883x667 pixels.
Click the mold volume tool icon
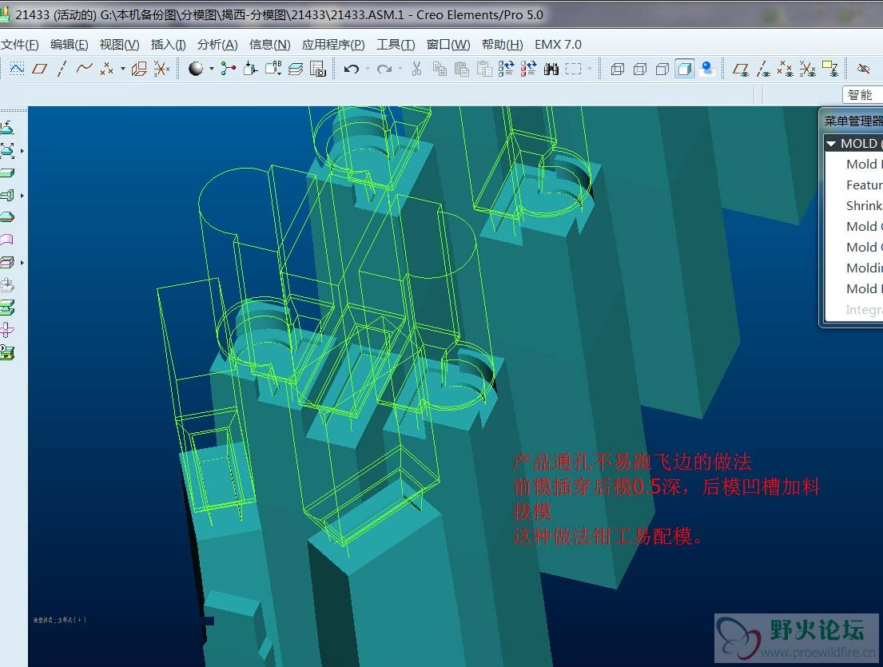[7, 196]
